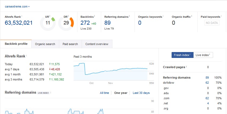Image resolution: width=227 pixels, height=114 pixels.
Task: Click the Live 79 referring domains text
Action: tap(109, 29)
